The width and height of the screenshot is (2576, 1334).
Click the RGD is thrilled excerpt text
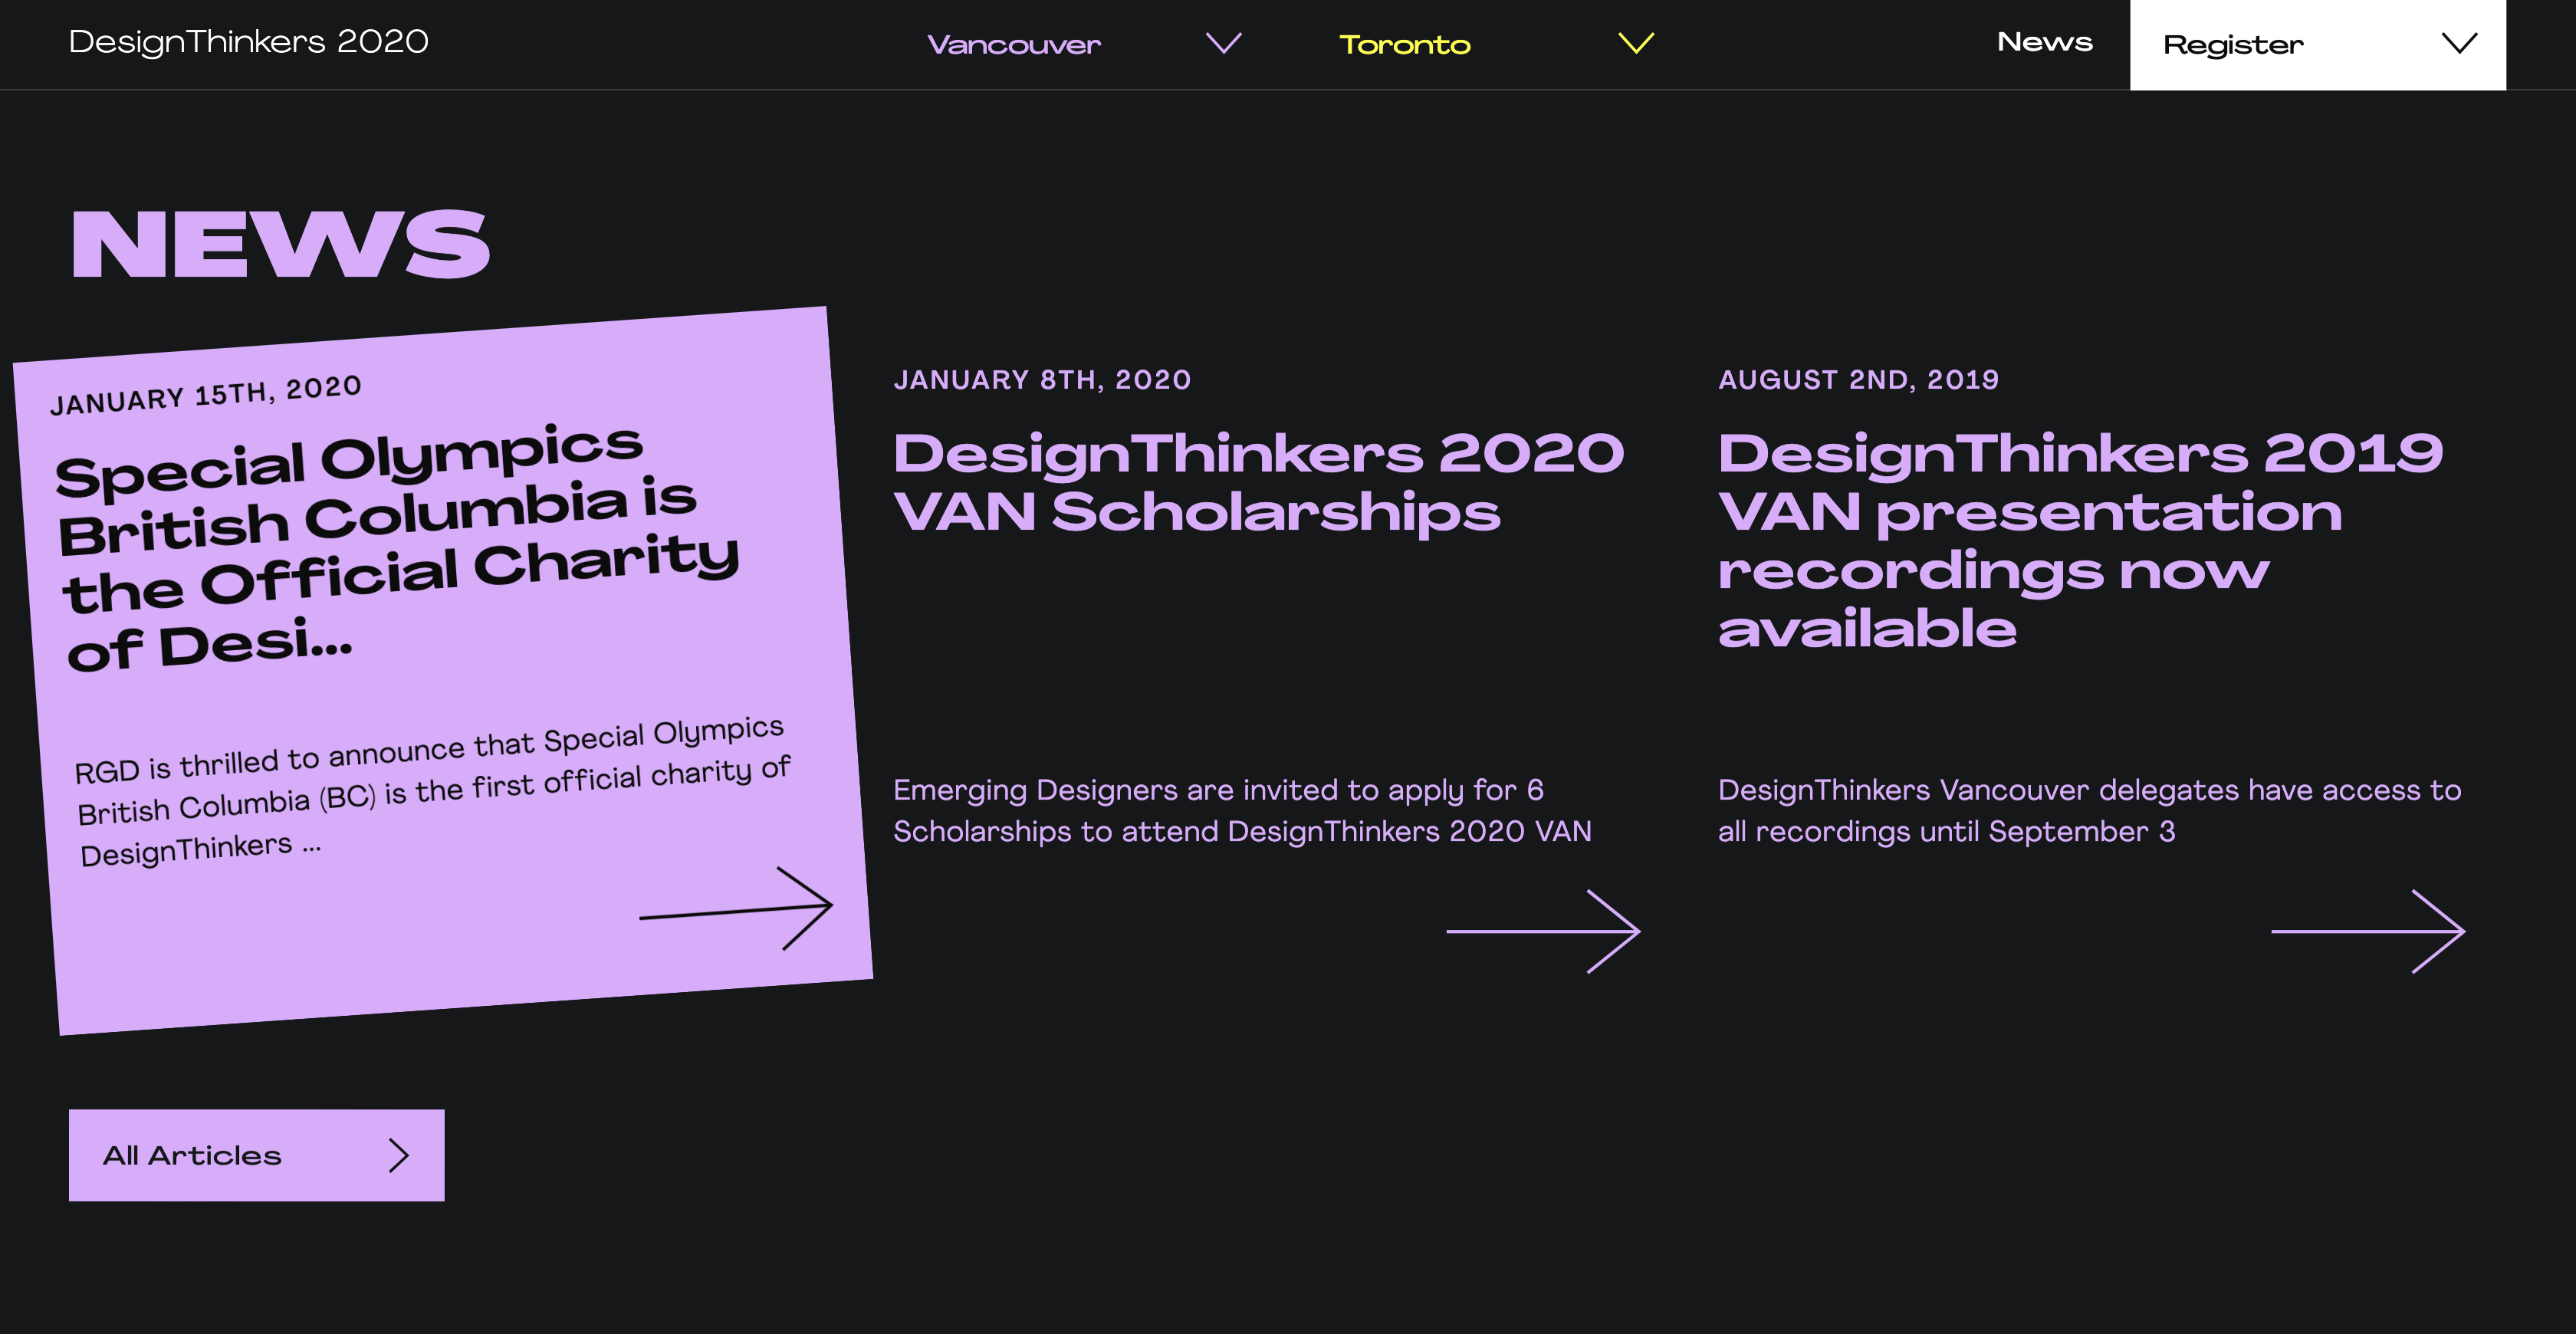tap(433, 790)
